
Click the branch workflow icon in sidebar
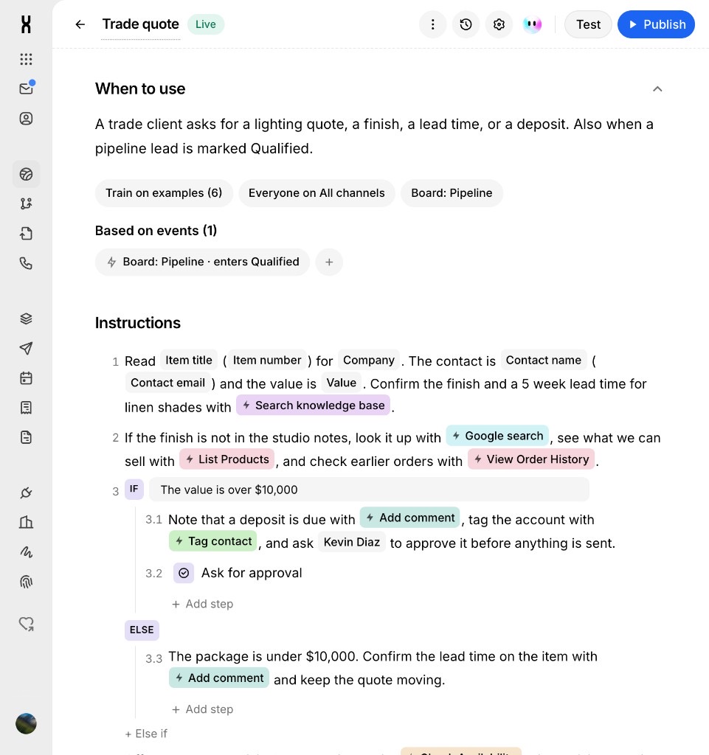click(x=26, y=203)
